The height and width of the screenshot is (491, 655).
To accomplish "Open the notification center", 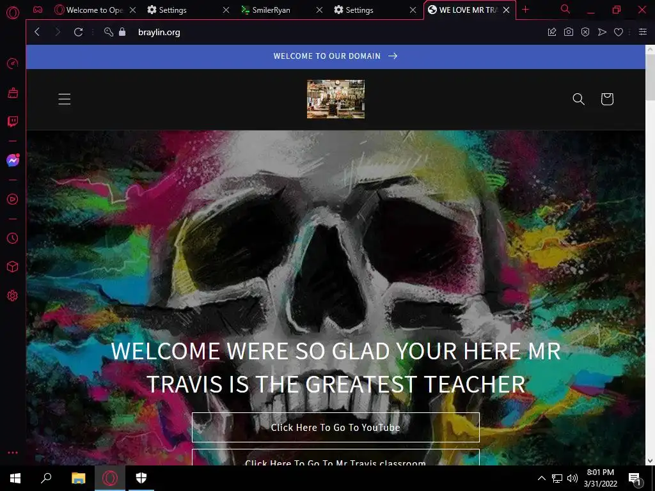I will 635,479.
